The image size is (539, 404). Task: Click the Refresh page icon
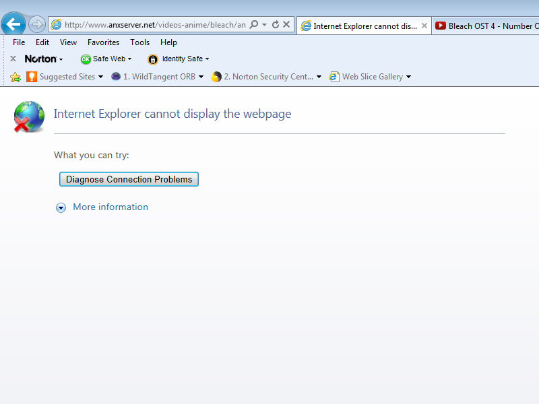click(276, 25)
